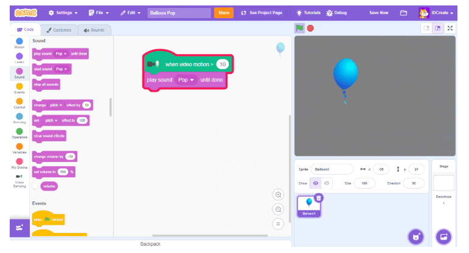This screenshot has width=469, height=253.
Task: Enable the volume reporter checkbox
Action: click(35, 186)
